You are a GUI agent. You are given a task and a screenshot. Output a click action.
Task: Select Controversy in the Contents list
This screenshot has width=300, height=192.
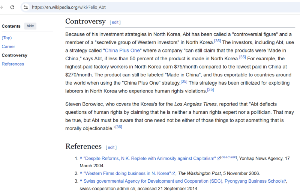coord(14,55)
